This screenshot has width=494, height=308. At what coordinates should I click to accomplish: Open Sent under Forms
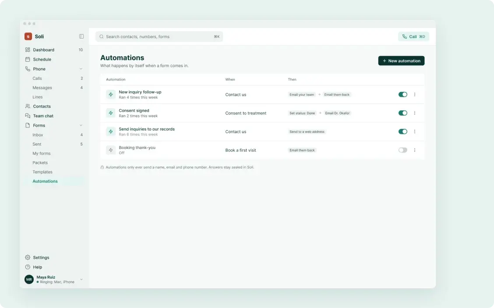[54, 144]
